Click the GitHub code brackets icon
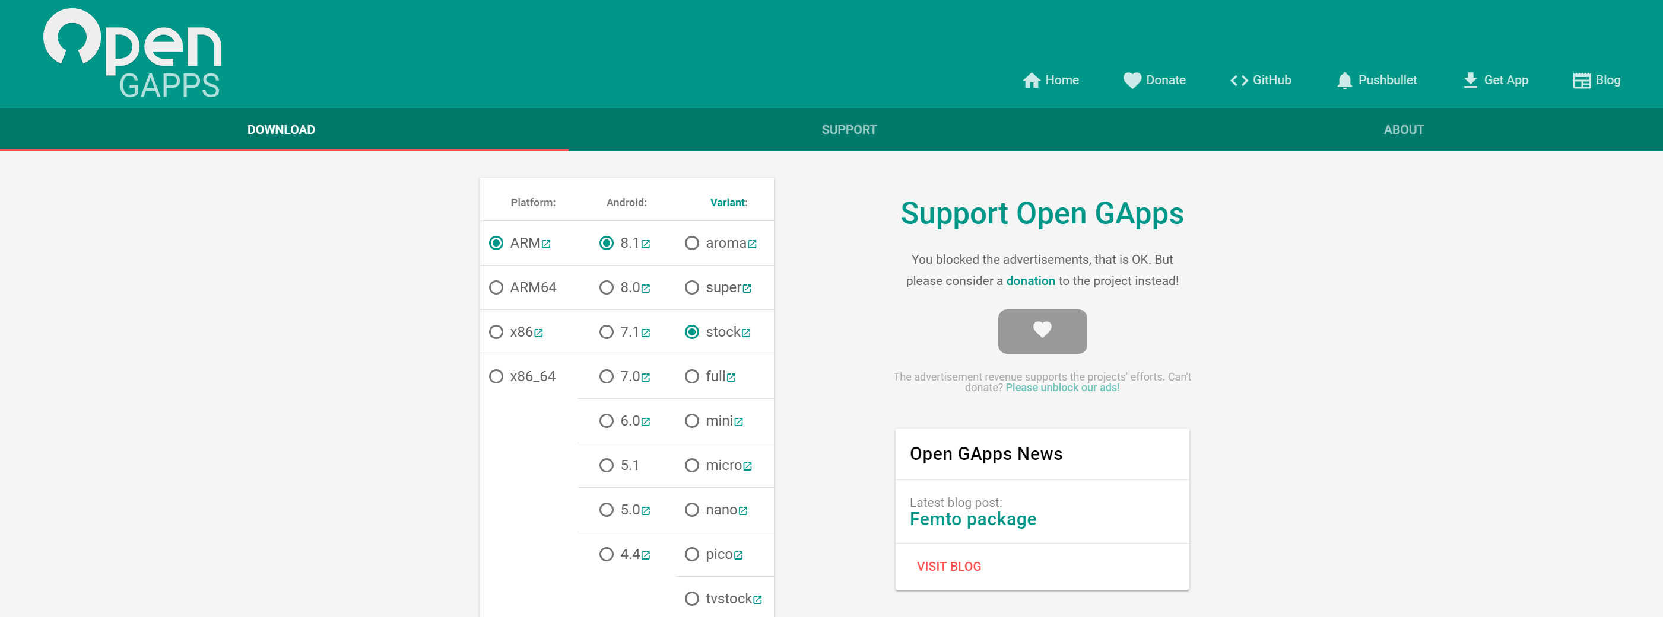 [x=1239, y=81]
